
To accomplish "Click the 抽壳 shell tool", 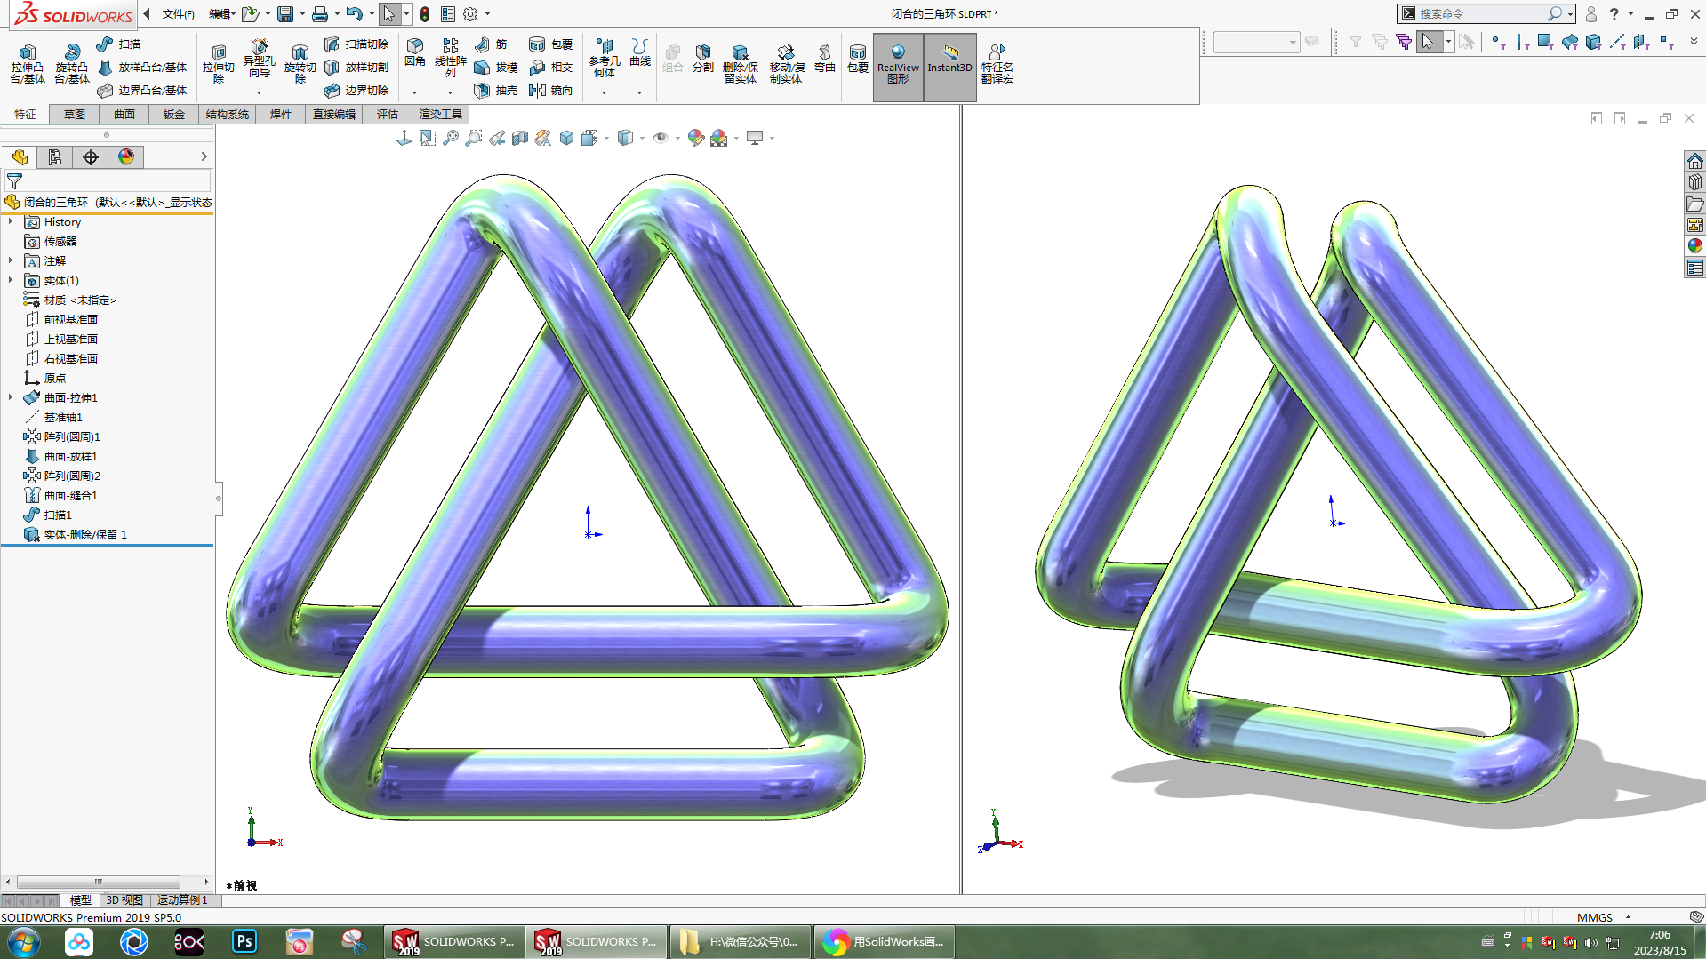I will [x=495, y=90].
